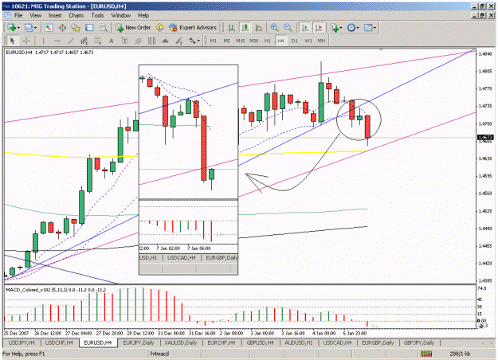498x360 pixels.
Task: Switch timeframe to M5
Action: point(226,41)
